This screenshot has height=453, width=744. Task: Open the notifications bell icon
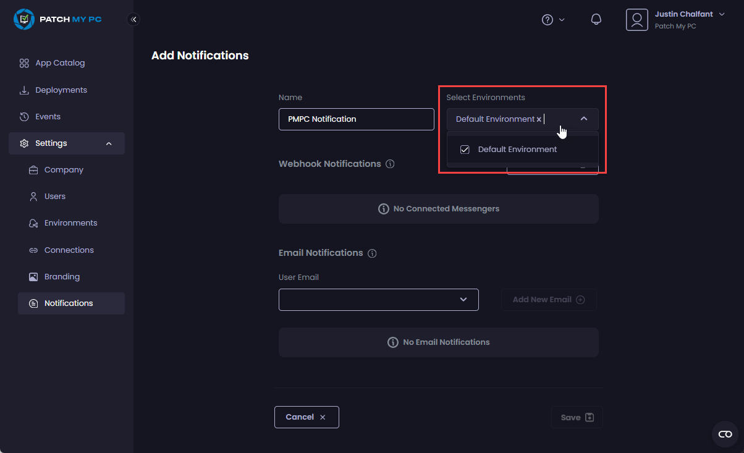point(596,20)
